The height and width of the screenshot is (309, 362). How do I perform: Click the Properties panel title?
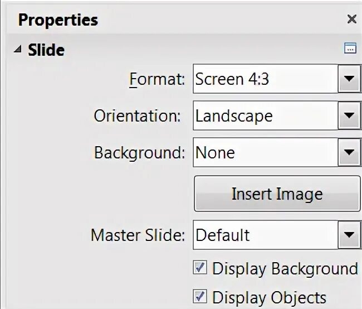[58, 20]
